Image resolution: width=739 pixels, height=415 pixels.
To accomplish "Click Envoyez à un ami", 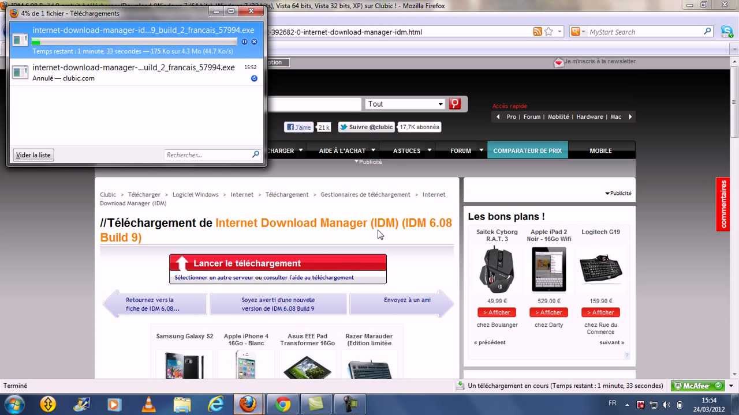I will pos(407,300).
